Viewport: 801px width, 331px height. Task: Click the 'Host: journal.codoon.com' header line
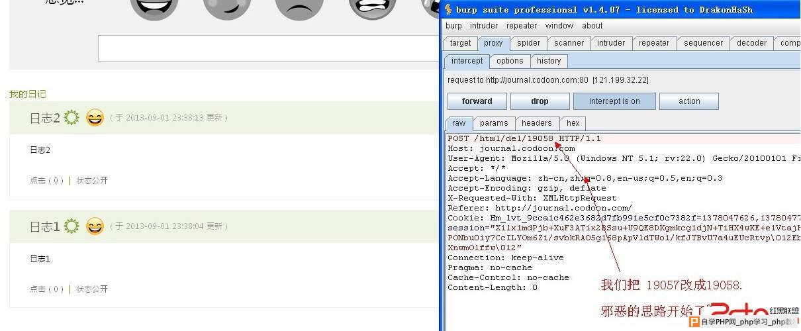pyautogui.click(x=511, y=148)
